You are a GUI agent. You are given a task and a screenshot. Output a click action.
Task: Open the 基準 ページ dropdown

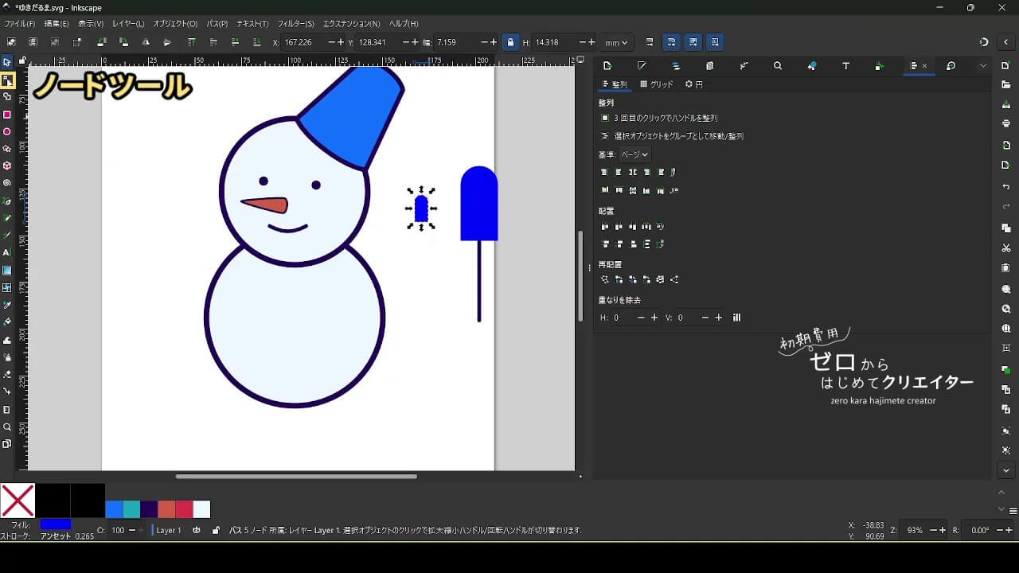click(x=634, y=154)
